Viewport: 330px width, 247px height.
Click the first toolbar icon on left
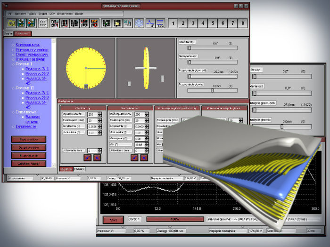(11, 23)
